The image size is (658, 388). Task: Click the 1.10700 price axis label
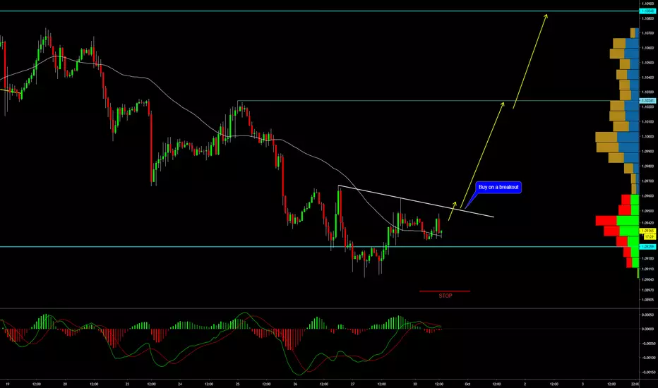pyautogui.click(x=647, y=32)
